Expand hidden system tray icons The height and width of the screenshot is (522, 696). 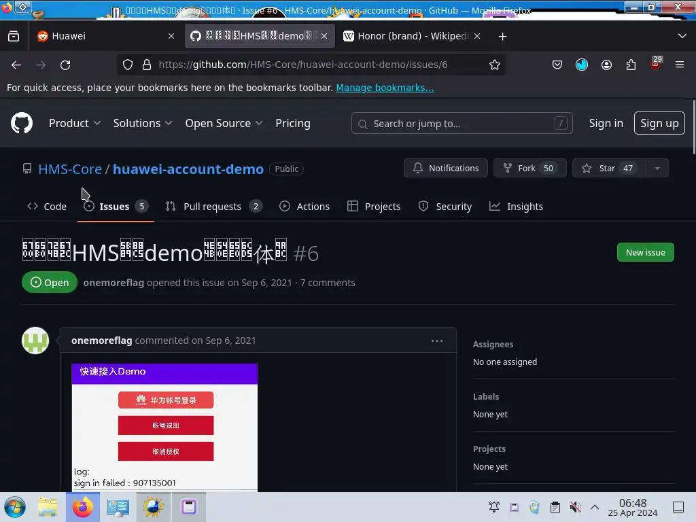[595, 507]
